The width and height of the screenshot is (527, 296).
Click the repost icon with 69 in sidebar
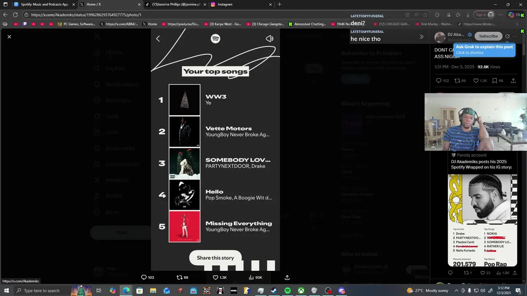[460, 81]
